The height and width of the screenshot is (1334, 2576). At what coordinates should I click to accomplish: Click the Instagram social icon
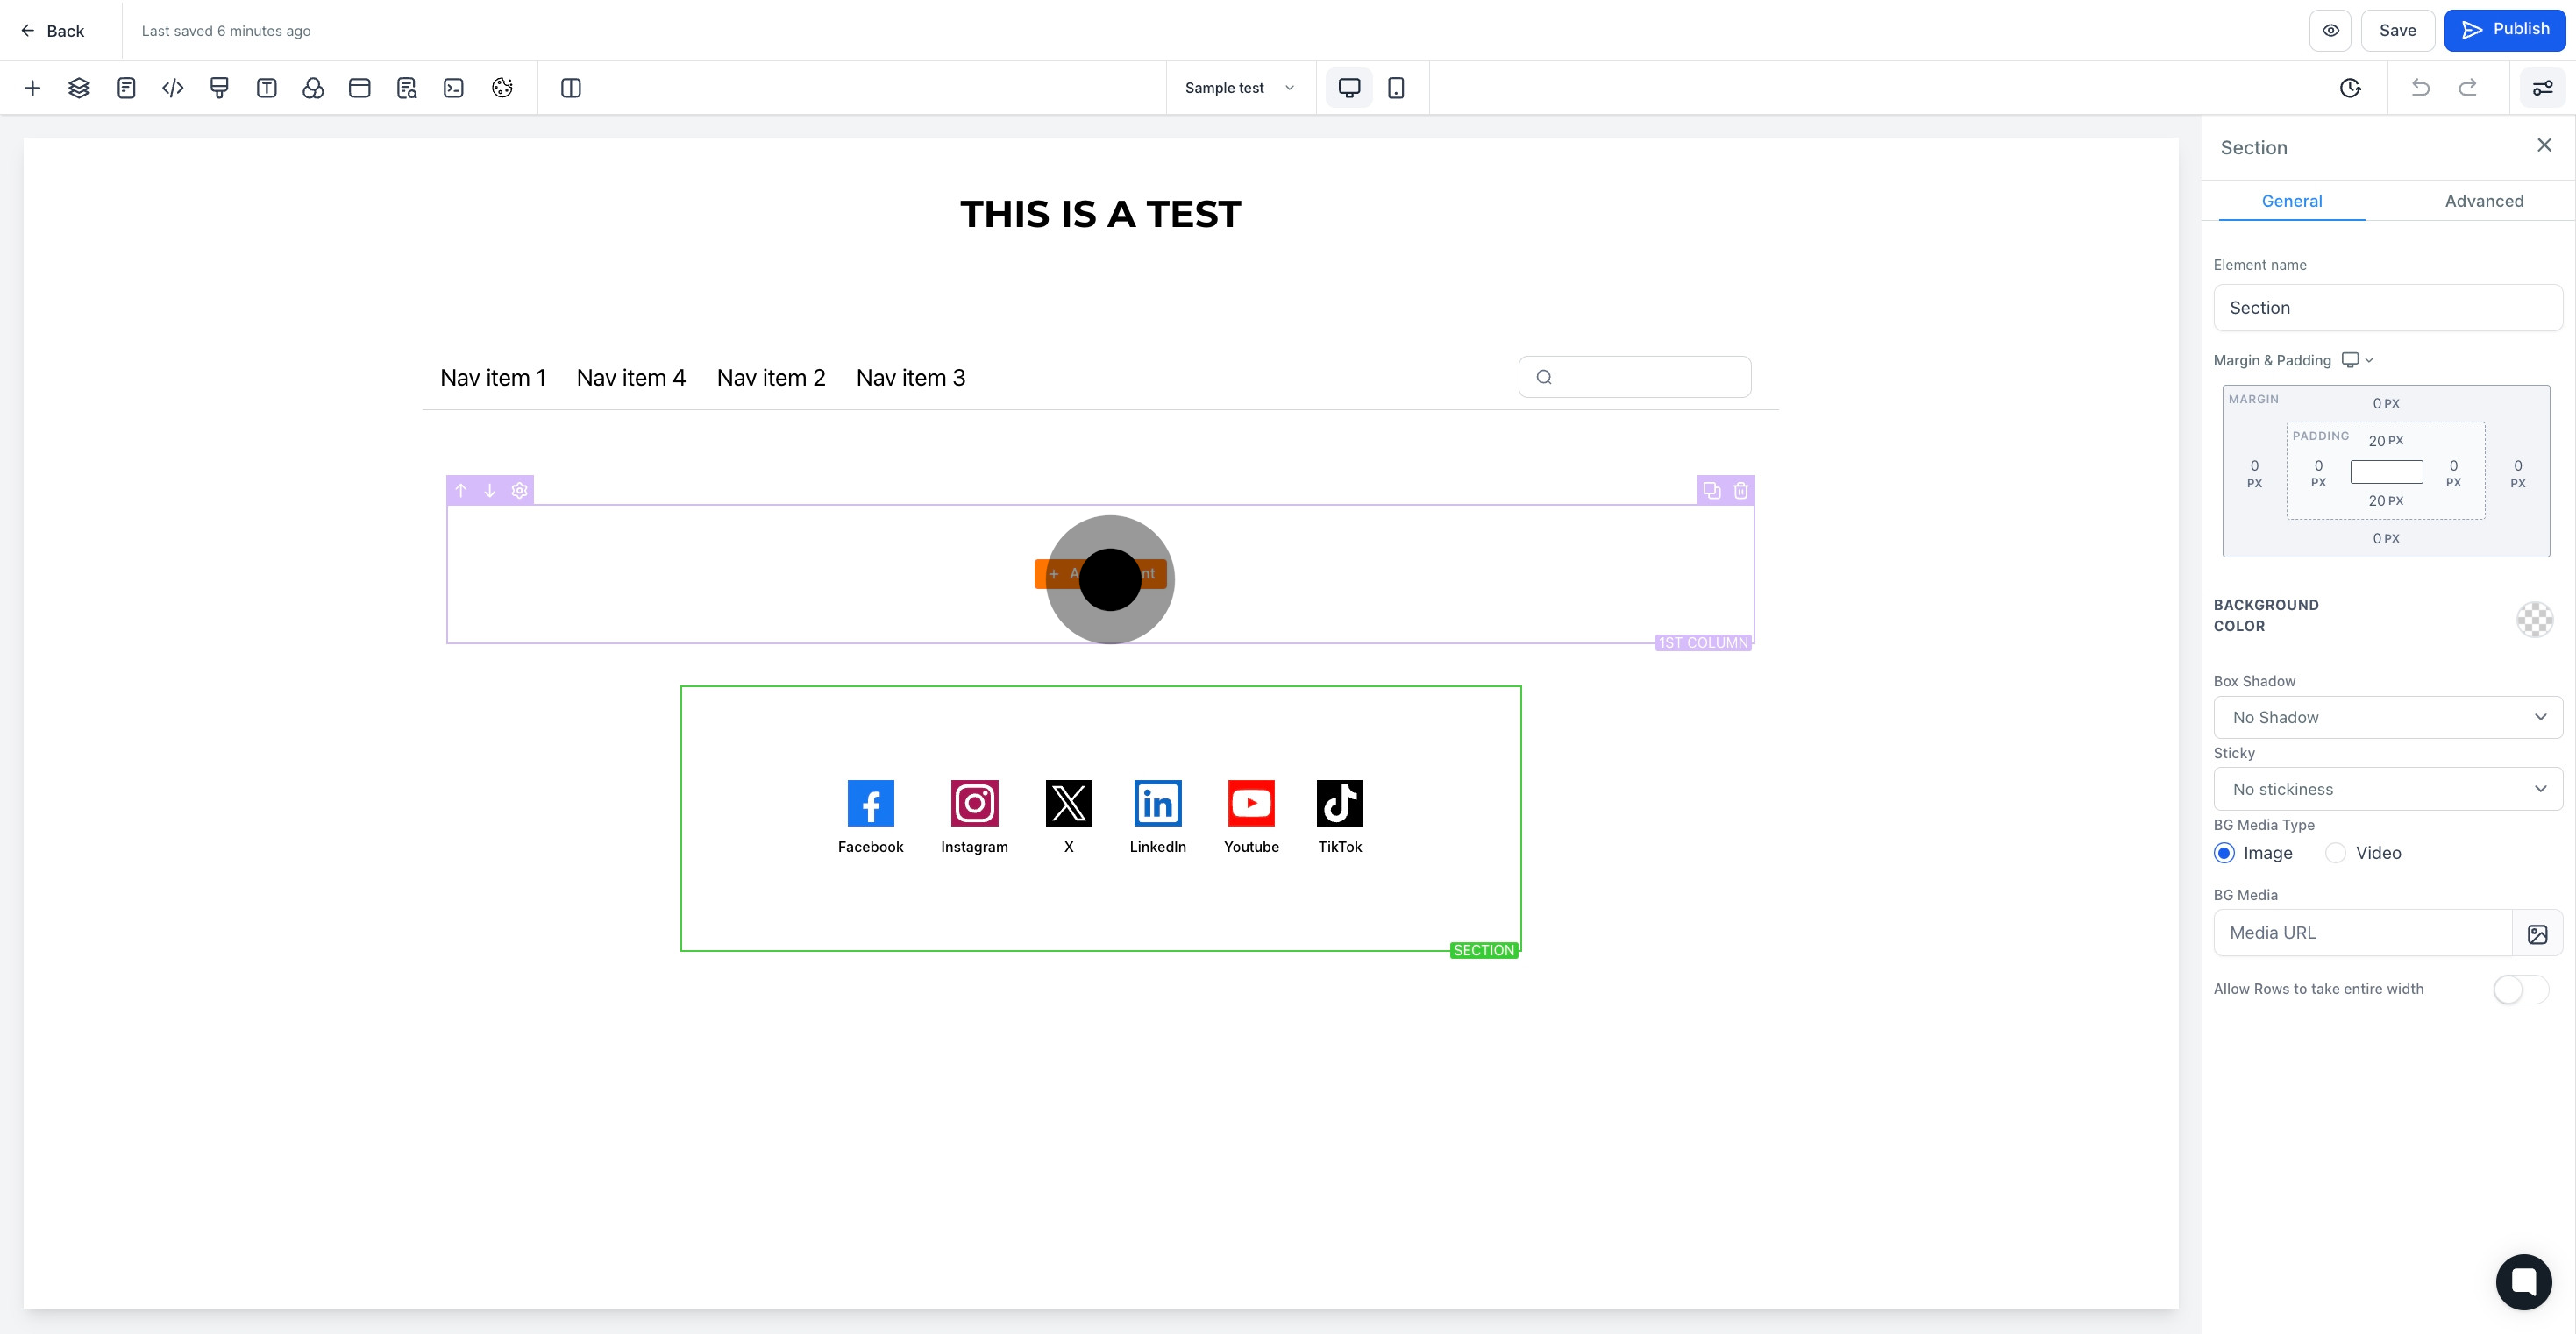tap(974, 803)
